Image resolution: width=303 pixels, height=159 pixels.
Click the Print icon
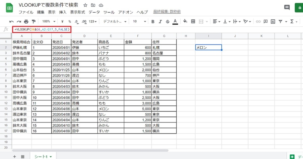(x=26, y=21)
